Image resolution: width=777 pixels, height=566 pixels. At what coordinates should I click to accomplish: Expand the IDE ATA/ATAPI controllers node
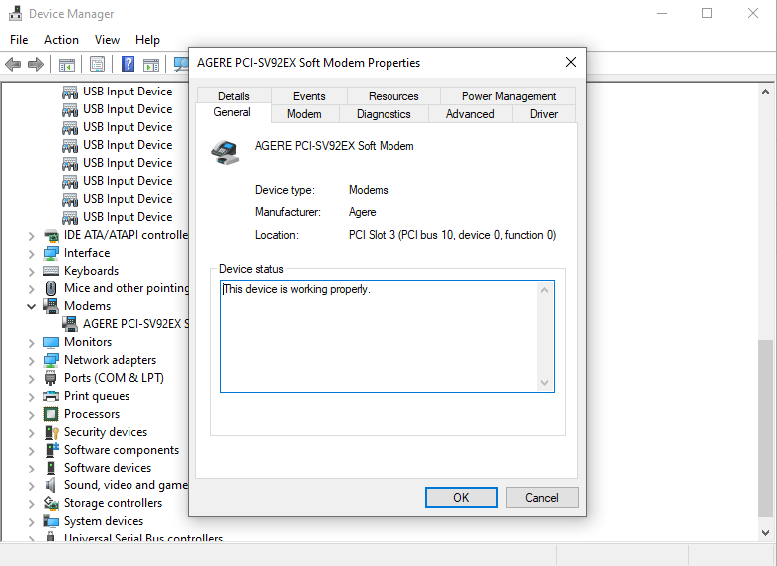[x=31, y=236]
